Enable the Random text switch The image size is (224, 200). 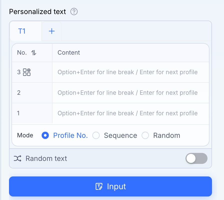196,158
